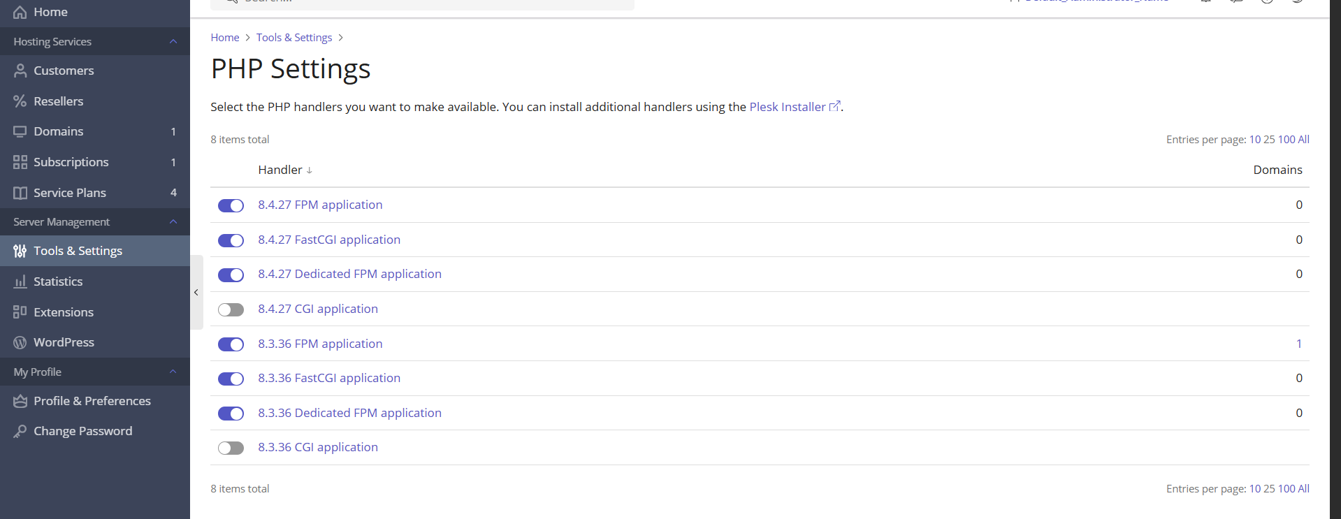1341x519 pixels.
Task: Disable the 8.3.36 FPM application handler
Action: (231, 344)
